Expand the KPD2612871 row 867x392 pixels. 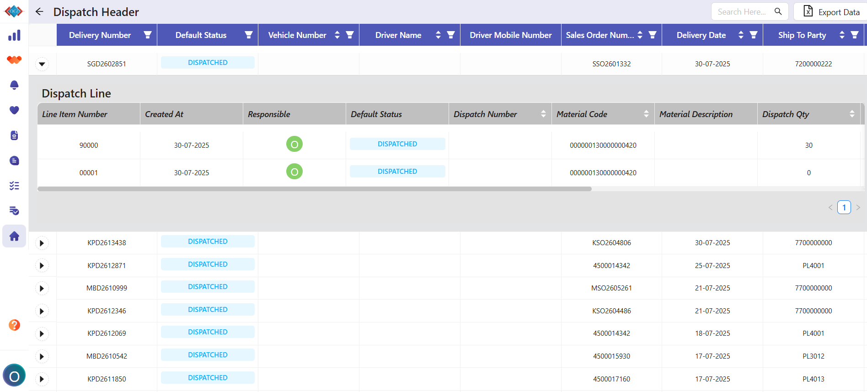tap(42, 266)
